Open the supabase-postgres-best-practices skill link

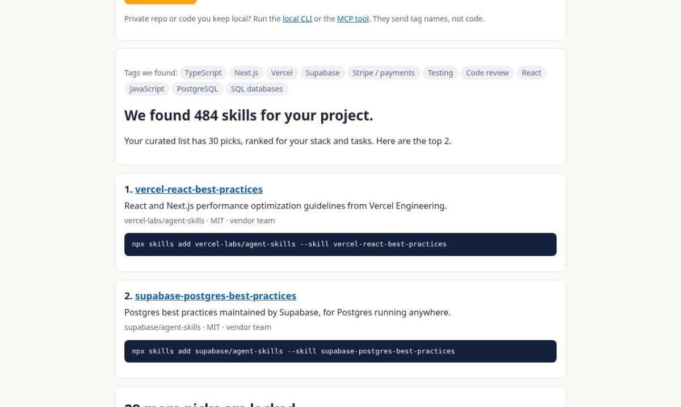point(216,296)
